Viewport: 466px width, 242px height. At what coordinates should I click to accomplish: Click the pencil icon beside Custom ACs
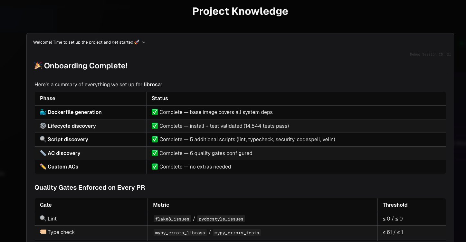pyautogui.click(x=43, y=167)
